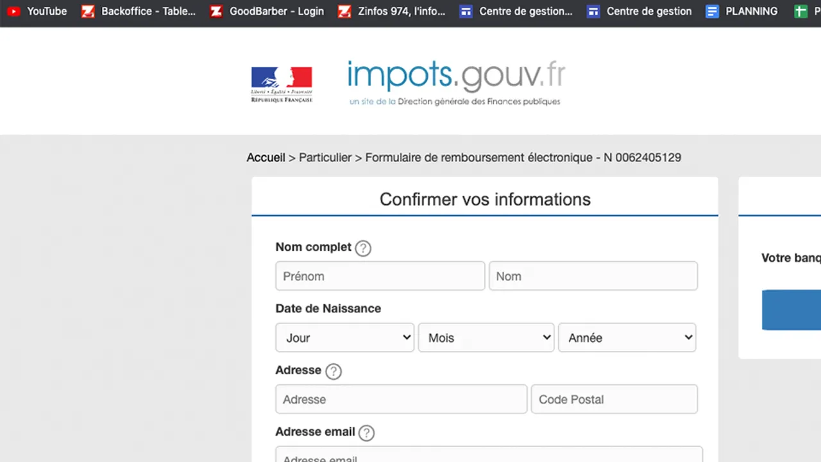Click the Adresse help question mark icon

tap(334, 372)
